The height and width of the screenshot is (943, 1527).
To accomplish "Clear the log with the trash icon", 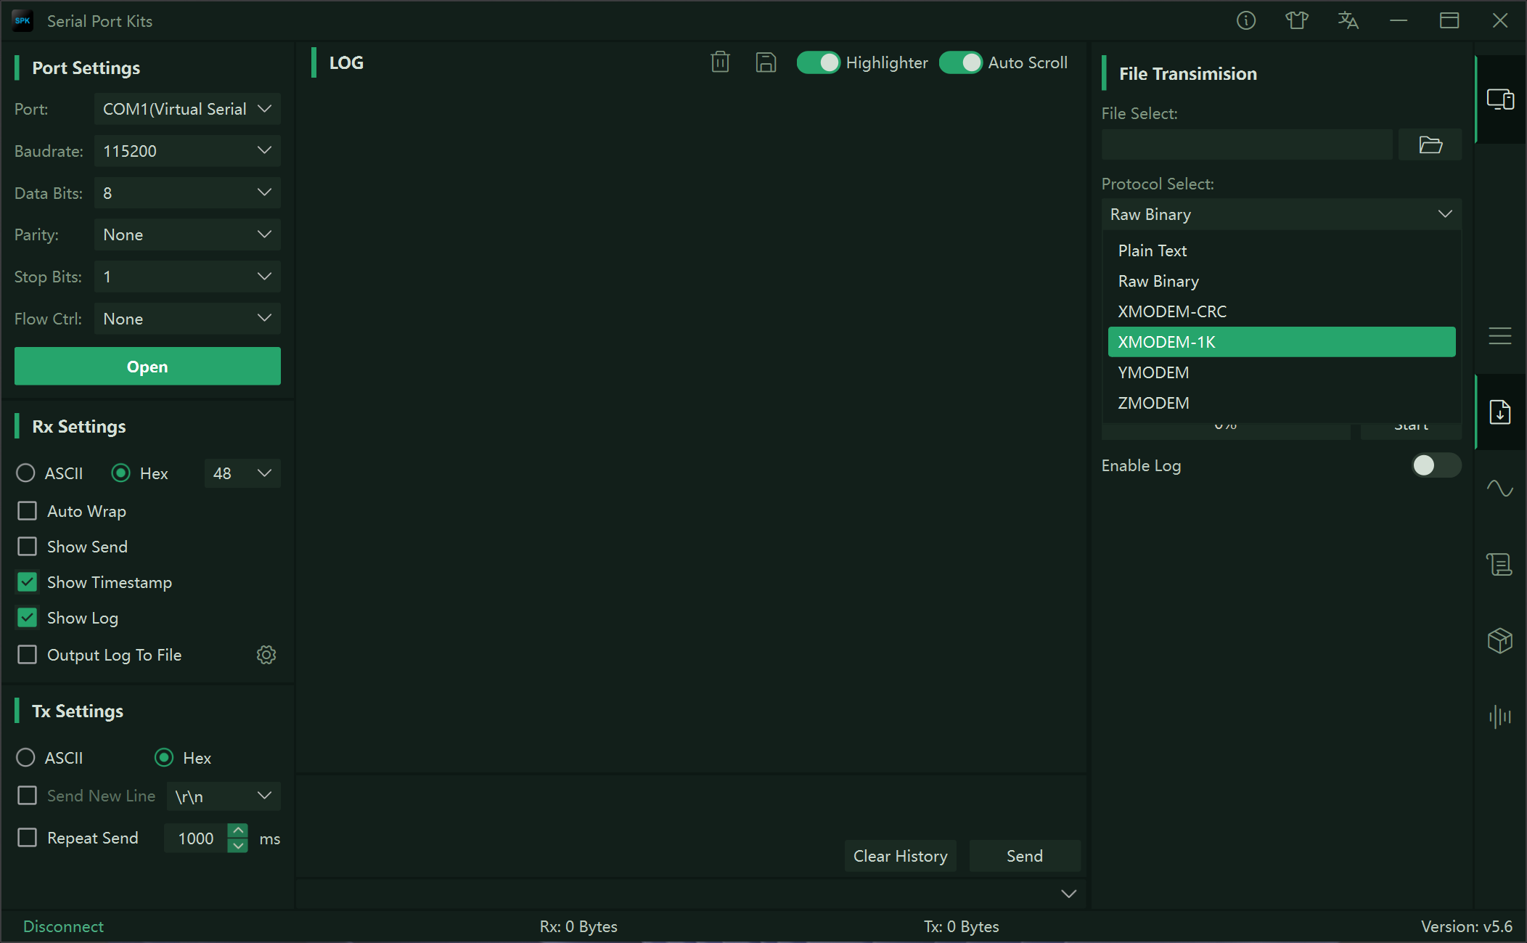I will click(720, 62).
